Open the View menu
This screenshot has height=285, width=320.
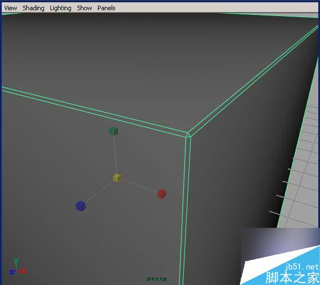pyautogui.click(x=10, y=8)
